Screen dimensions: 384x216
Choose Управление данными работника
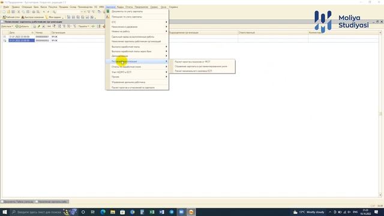(137, 82)
